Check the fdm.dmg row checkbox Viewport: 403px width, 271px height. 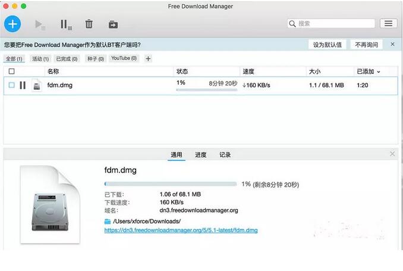(11, 85)
